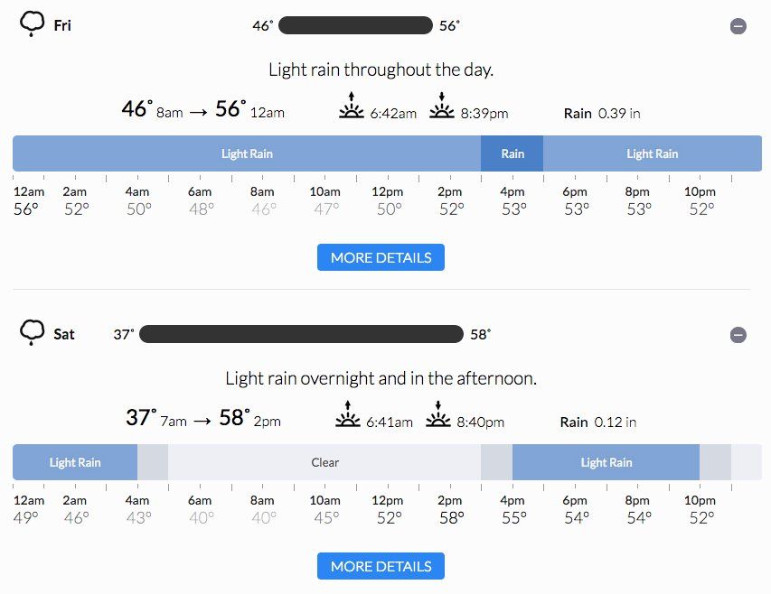Click Friday's Rain 0.39 in total
Screen dimensions: 771x594
click(602, 113)
